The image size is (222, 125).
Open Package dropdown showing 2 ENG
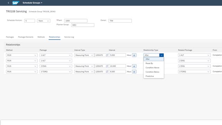click(x=56, y=66)
